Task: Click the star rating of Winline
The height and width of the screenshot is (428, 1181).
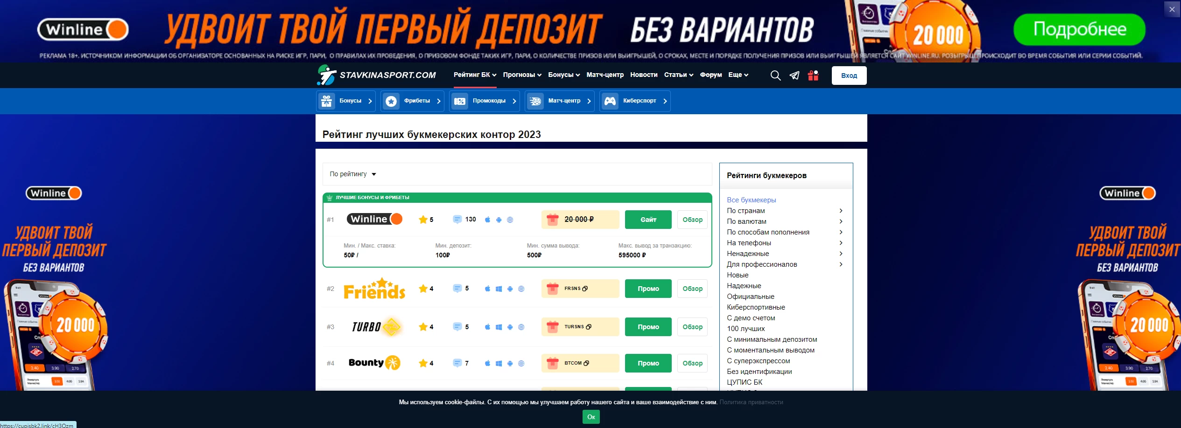Action: [x=426, y=219]
